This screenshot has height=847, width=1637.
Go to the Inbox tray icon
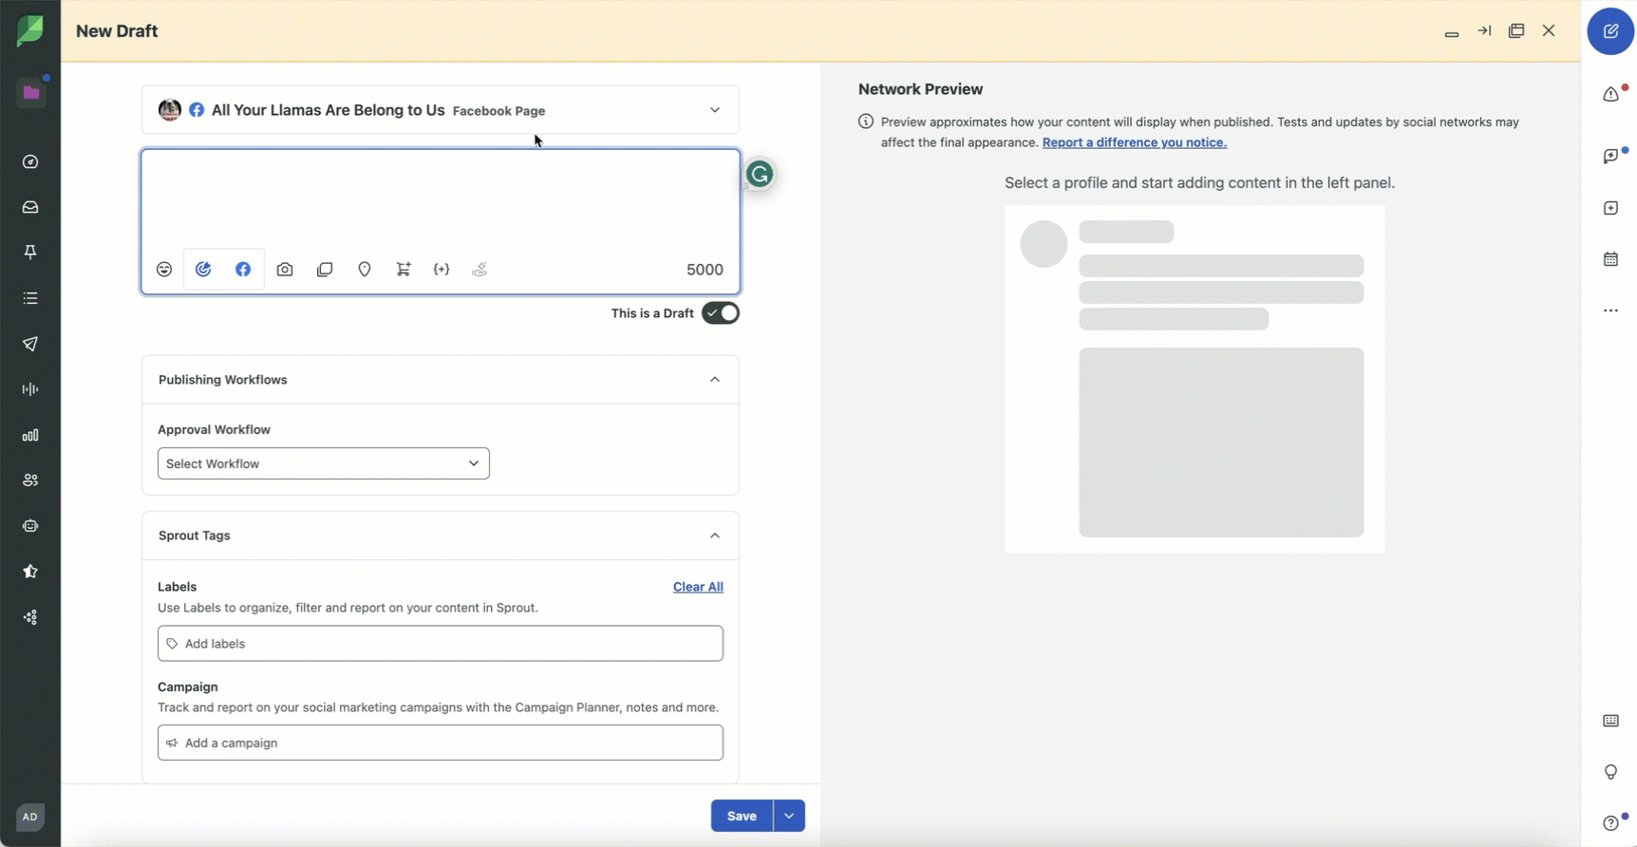point(30,207)
